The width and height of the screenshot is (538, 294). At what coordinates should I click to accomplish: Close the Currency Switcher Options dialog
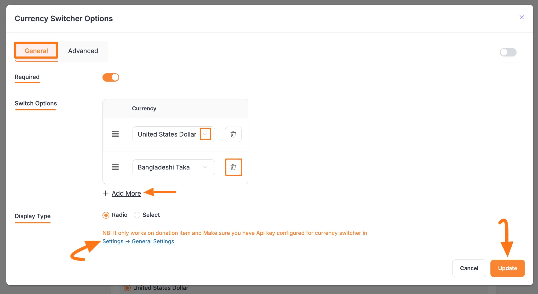522,17
